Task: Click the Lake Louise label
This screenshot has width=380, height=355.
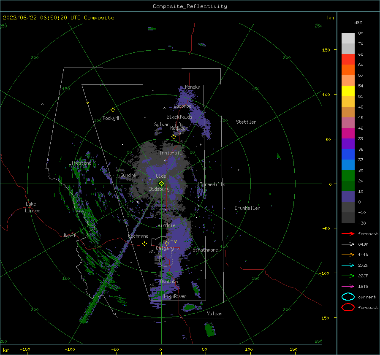Action: pyautogui.click(x=33, y=207)
